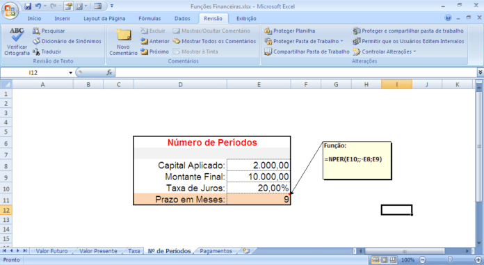Open Proteger Pasta de Trabalho dropdown
Viewport: 484px width, 265px height.
click(x=304, y=41)
